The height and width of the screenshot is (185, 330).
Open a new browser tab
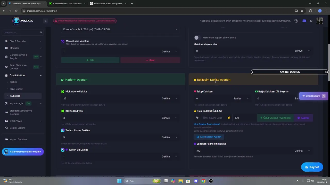click(132, 4)
